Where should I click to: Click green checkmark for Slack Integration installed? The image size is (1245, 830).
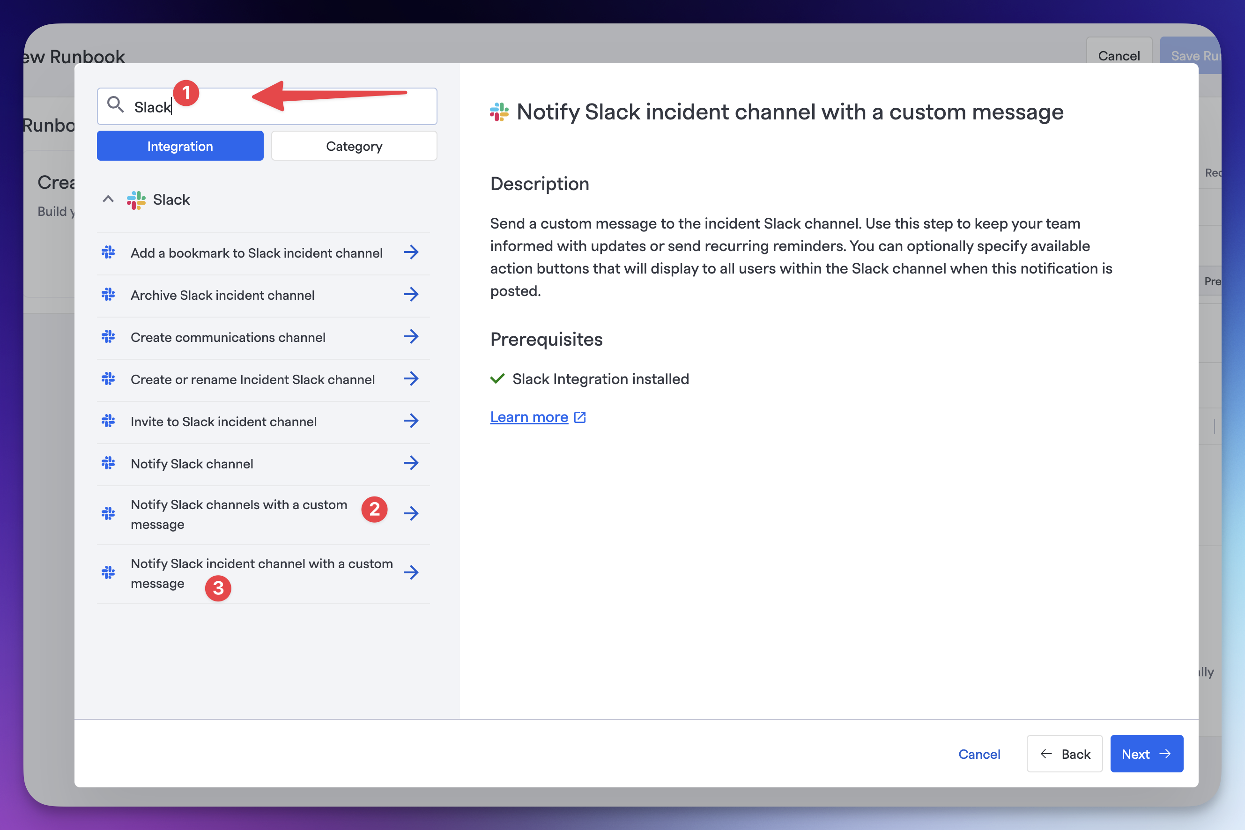pos(497,379)
